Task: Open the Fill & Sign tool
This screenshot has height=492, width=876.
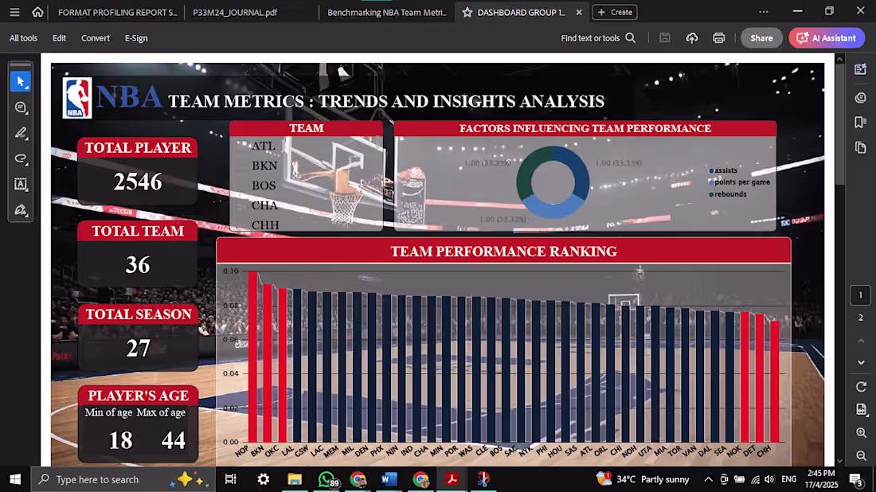Action: pos(21,209)
